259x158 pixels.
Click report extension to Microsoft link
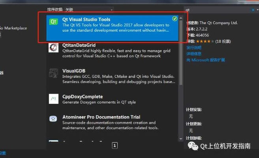coord(205,60)
